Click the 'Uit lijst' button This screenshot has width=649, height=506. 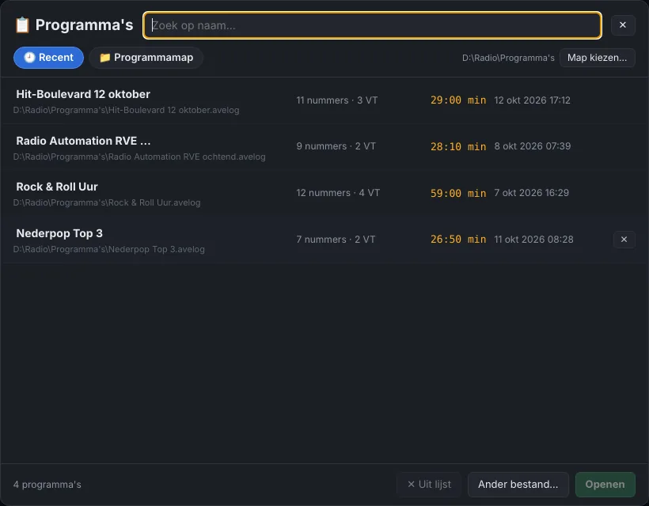tap(429, 484)
